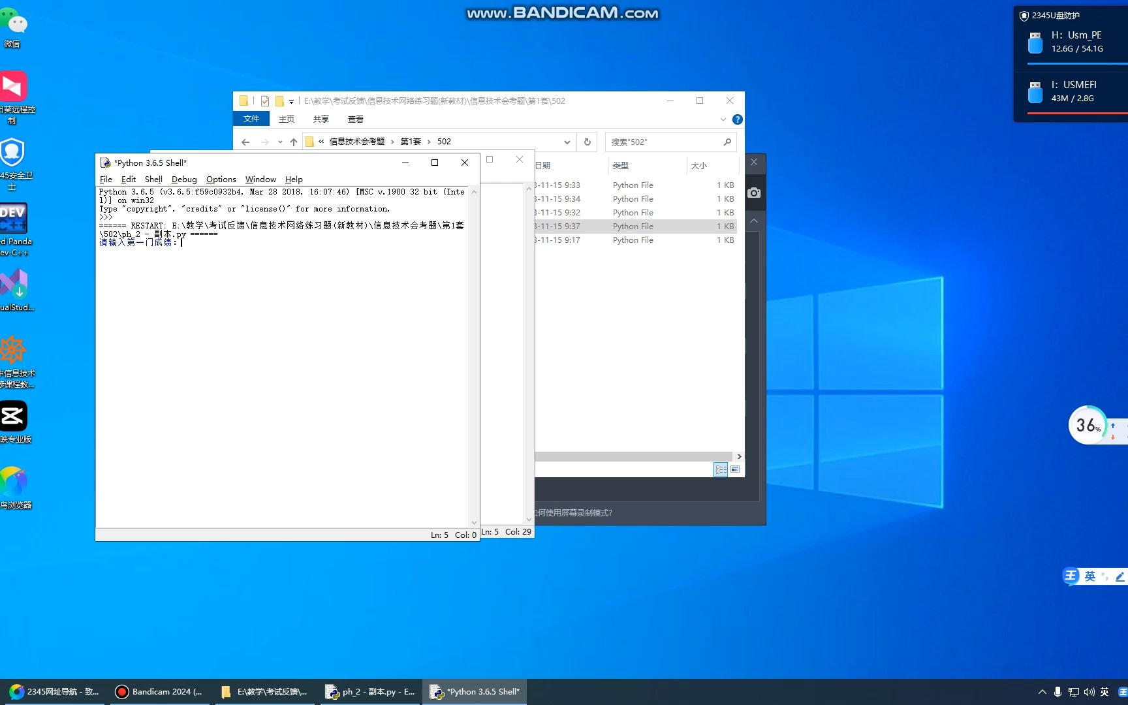The width and height of the screenshot is (1128, 705).
Task: Click the 王 input method logo on floating bar
Action: coord(1071,576)
